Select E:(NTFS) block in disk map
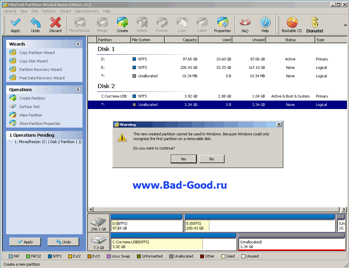 260,223
